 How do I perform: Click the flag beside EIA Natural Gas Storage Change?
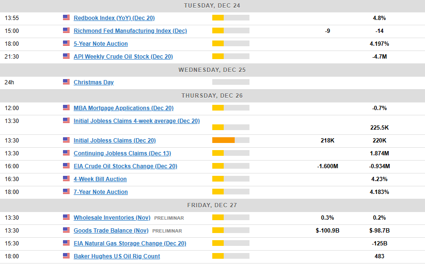click(66, 243)
